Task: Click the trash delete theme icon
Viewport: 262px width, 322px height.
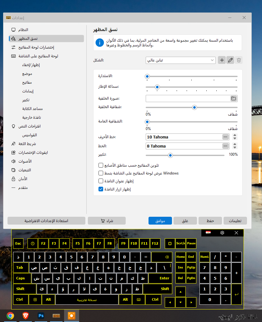Action: tap(239, 60)
